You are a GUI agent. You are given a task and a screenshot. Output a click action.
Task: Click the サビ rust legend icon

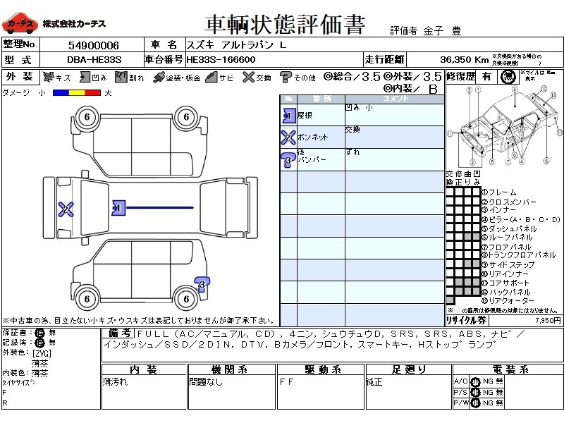point(211,77)
